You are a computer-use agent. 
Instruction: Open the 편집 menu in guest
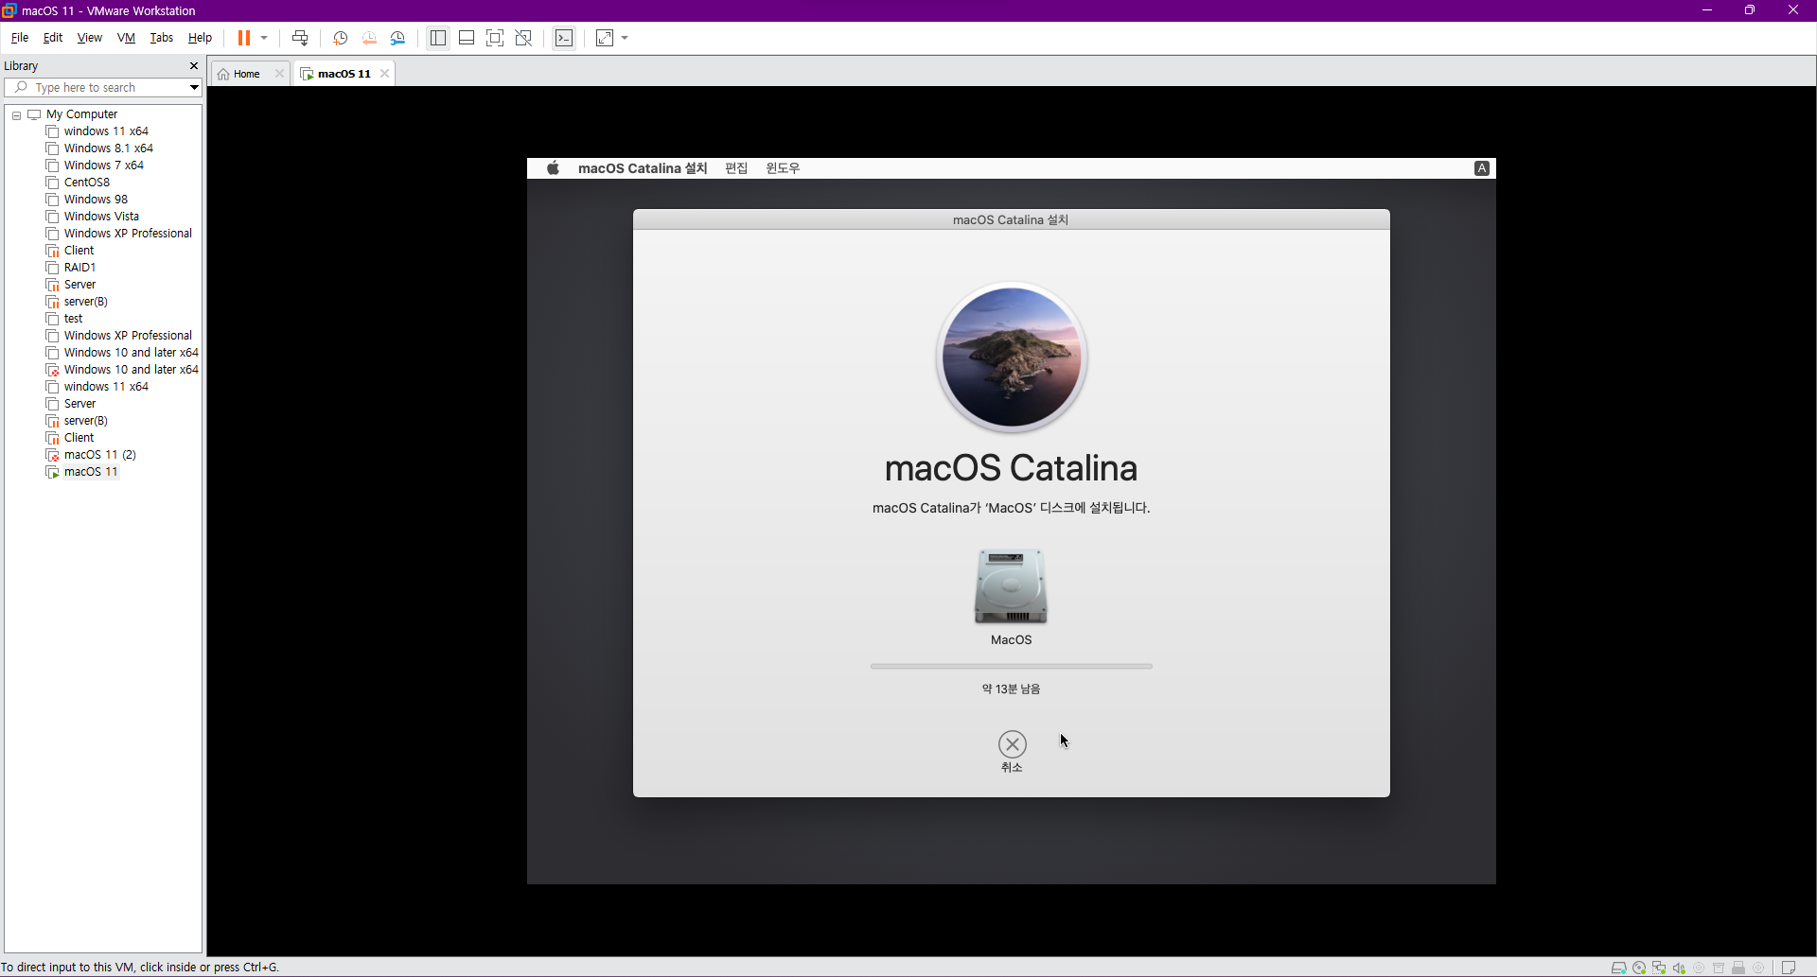pyautogui.click(x=736, y=168)
